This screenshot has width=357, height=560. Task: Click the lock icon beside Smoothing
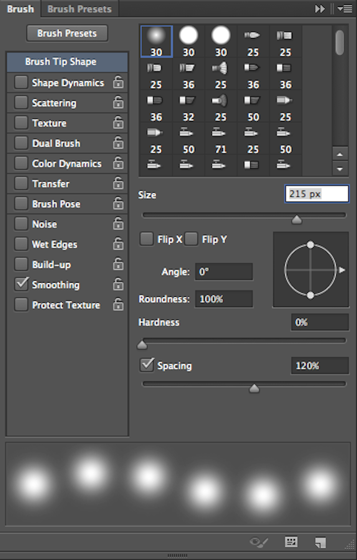118,284
